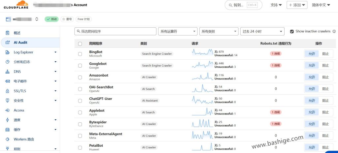Open the 简体中文 language dropdown

pos(321,5)
